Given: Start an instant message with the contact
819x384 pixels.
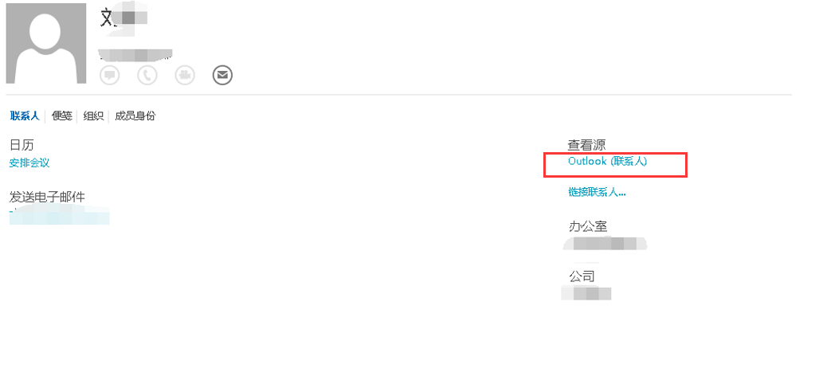Looking at the screenshot, I should coord(110,75).
